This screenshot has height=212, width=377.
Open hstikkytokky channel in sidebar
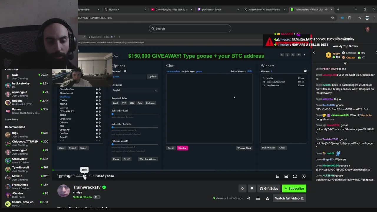coord(27,85)
